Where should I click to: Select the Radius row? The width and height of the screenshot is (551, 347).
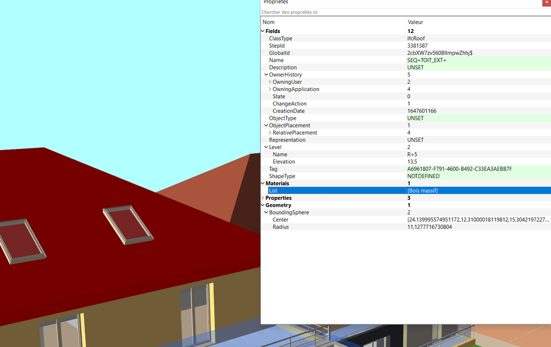click(406, 227)
